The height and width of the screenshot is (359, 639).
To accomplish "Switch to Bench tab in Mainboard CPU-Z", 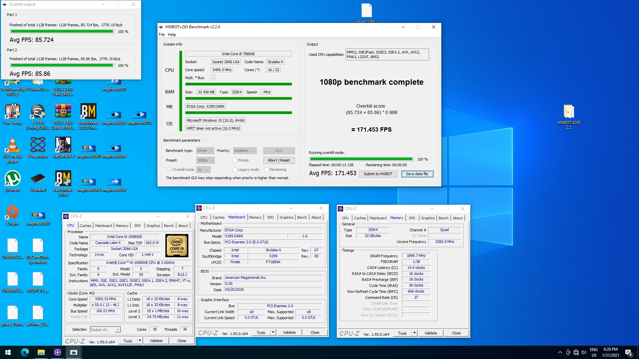I will click(302, 217).
